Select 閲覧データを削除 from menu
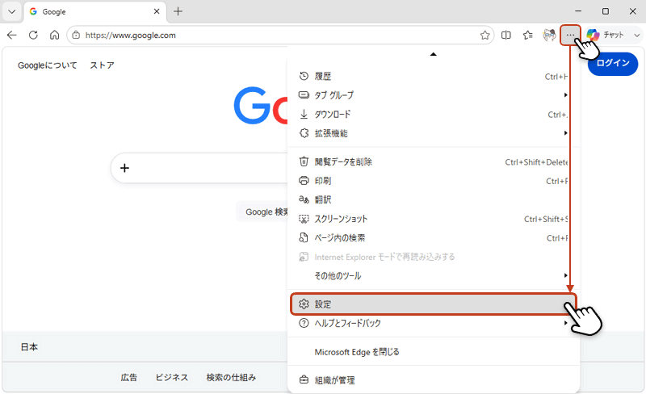This screenshot has height=394, width=646. [434, 161]
